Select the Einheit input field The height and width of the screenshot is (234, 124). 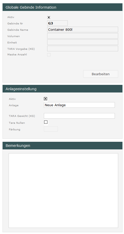(x=83, y=42)
